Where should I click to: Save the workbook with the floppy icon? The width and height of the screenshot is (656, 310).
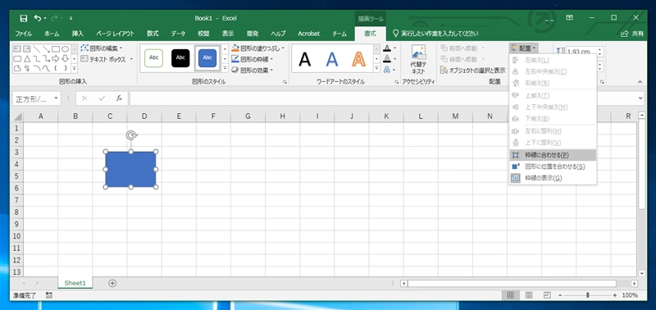(24, 18)
